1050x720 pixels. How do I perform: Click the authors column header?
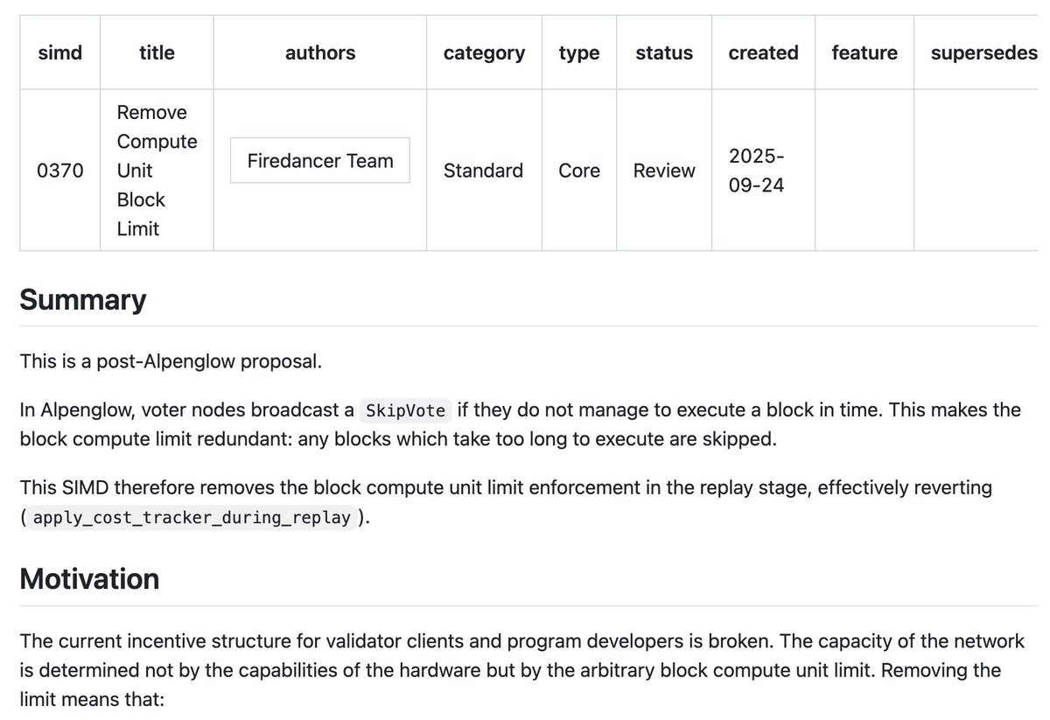(320, 52)
